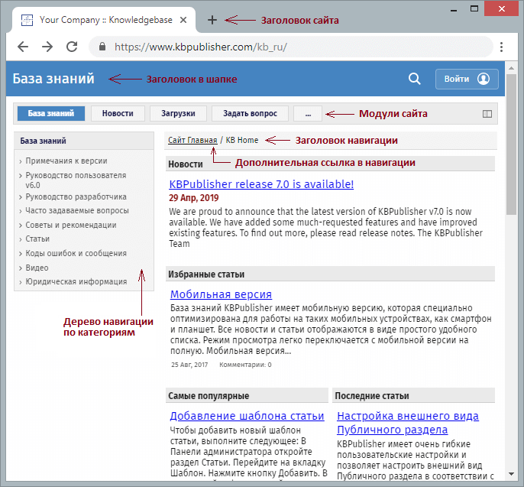
Task: Click the Избранные статьи section heading
Action: [x=206, y=274]
